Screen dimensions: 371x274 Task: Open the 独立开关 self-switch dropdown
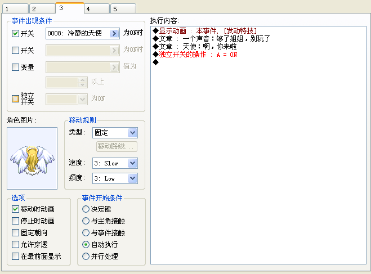82,99
